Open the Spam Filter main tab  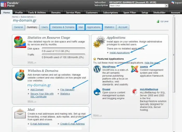(130, 12)
